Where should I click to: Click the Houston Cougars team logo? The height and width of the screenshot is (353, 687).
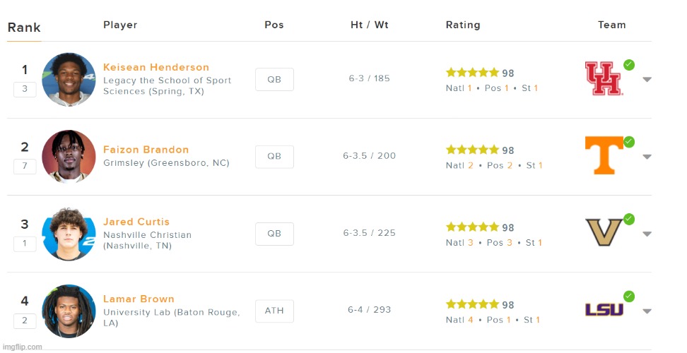click(x=603, y=78)
